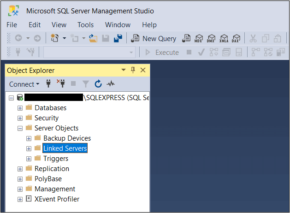Click the Activity Monitor icon in Object Explorer

(111, 84)
